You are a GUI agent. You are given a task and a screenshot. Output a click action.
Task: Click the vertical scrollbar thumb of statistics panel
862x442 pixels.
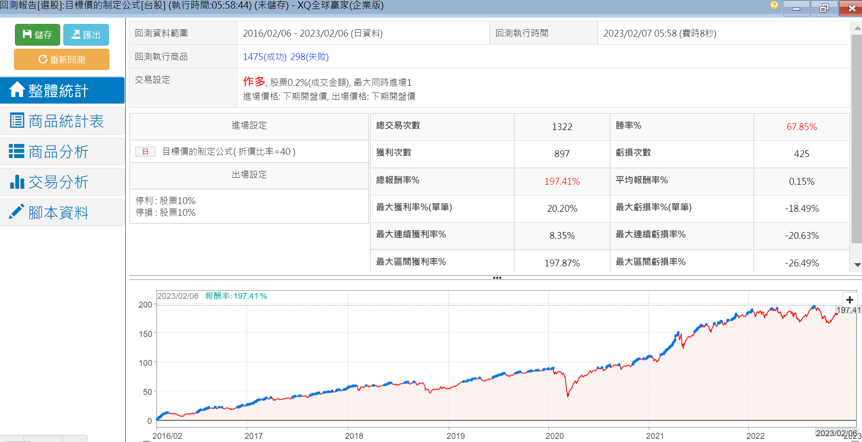click(x=856, y=139)
